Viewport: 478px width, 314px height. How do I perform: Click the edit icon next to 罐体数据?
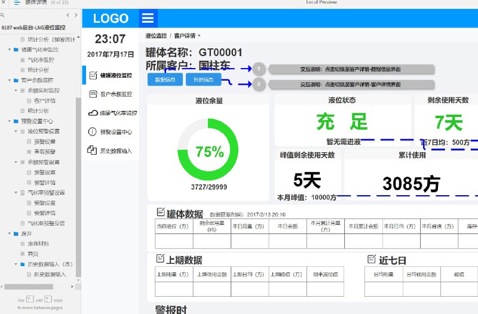click(x=161, y=212)
